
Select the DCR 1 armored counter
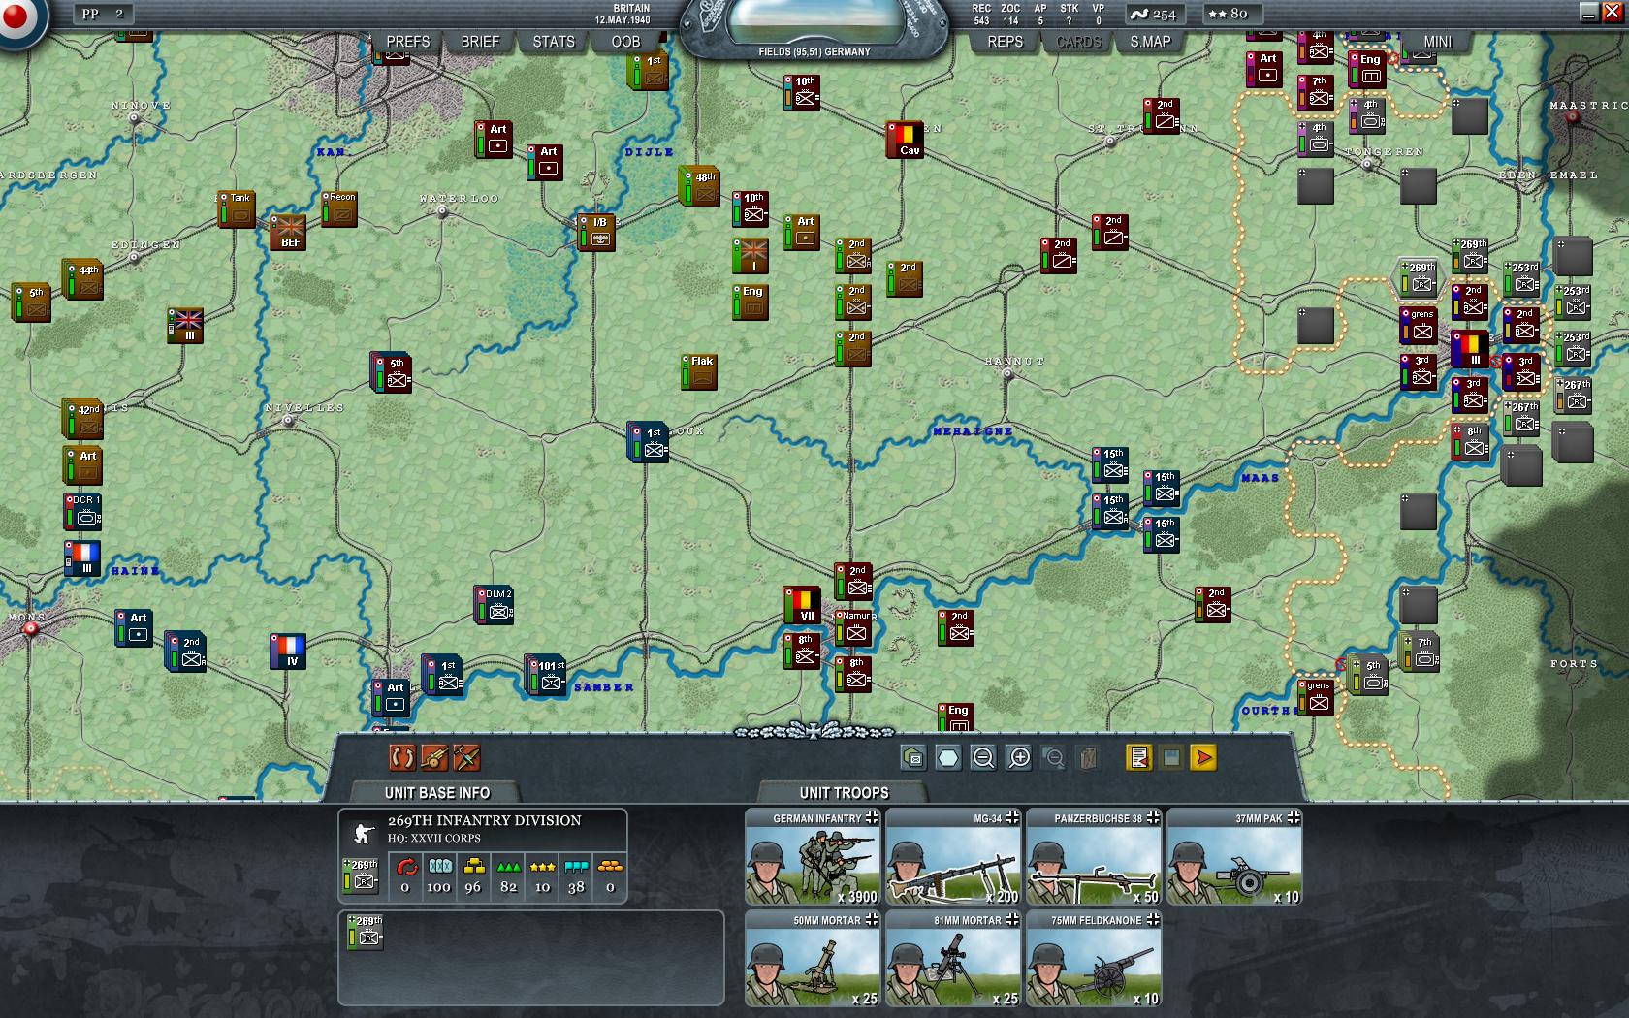pyautogui.click(x=82, y=511)
